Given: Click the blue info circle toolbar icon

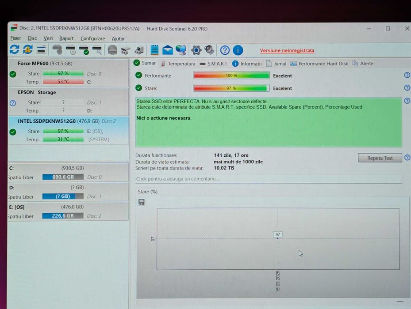Looking at the screenshot, I should click(238, 50).
